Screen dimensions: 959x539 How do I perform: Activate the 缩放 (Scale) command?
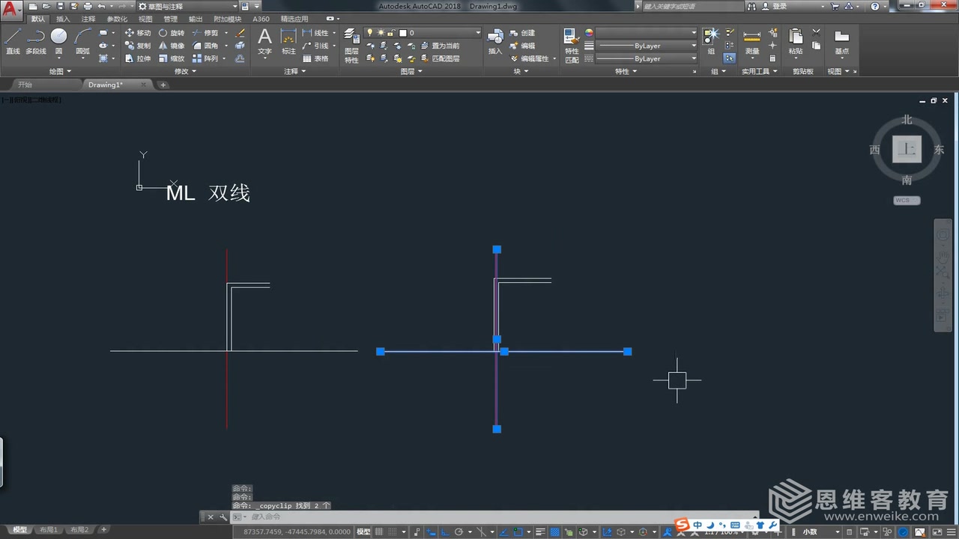[171, 58]
